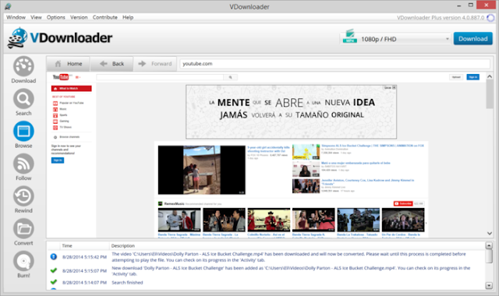Viewport: 499px width, 296px height.
Task: Click the youtube.com address field
Action: (x=334, y=64)
